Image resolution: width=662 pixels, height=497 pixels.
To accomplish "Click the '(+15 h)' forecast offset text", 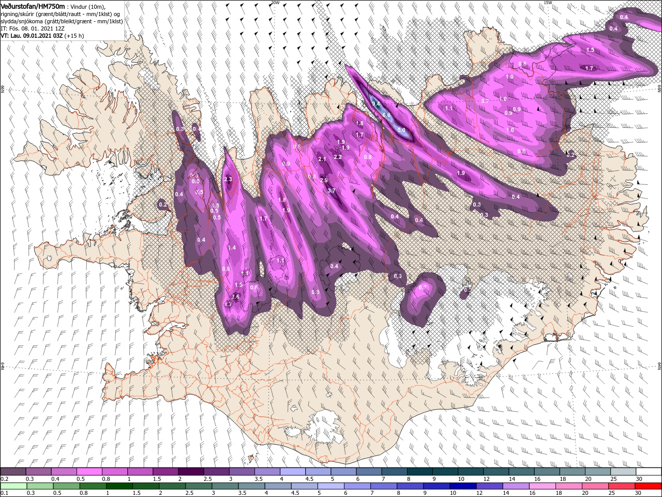I will 74,36.
